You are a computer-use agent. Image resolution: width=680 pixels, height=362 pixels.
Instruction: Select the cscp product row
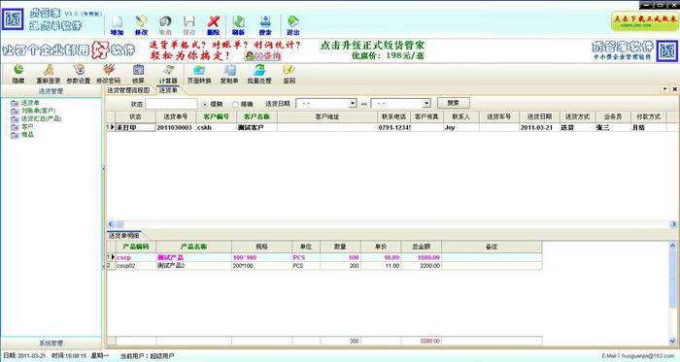324,257
